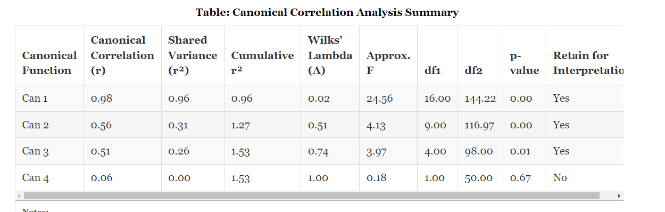The image size is (665, 212).
Task: Select the Wilks' Lambda column header
Action: pos(330,55)
